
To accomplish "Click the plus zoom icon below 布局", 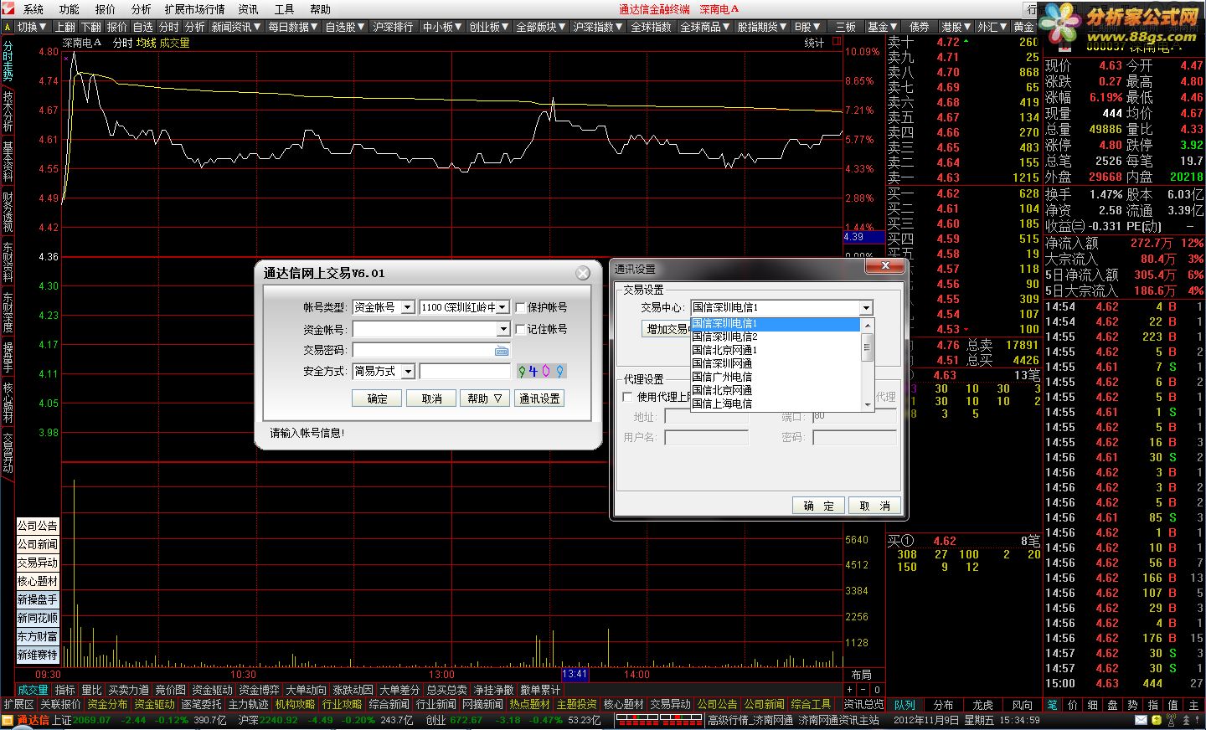I will (x=850, y=690).
